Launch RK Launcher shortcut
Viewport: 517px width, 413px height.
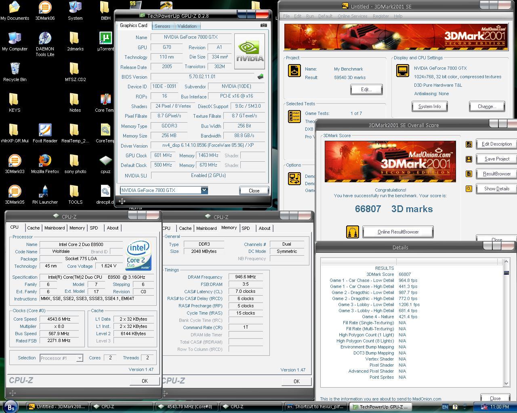[45, 195]
